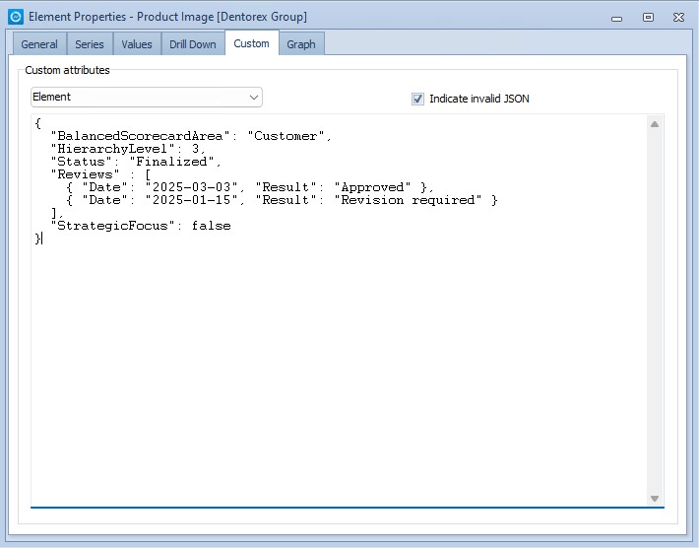699x548 pixels.
Task: Click the Custom attributes group label
Action: (x=67, y=70)
